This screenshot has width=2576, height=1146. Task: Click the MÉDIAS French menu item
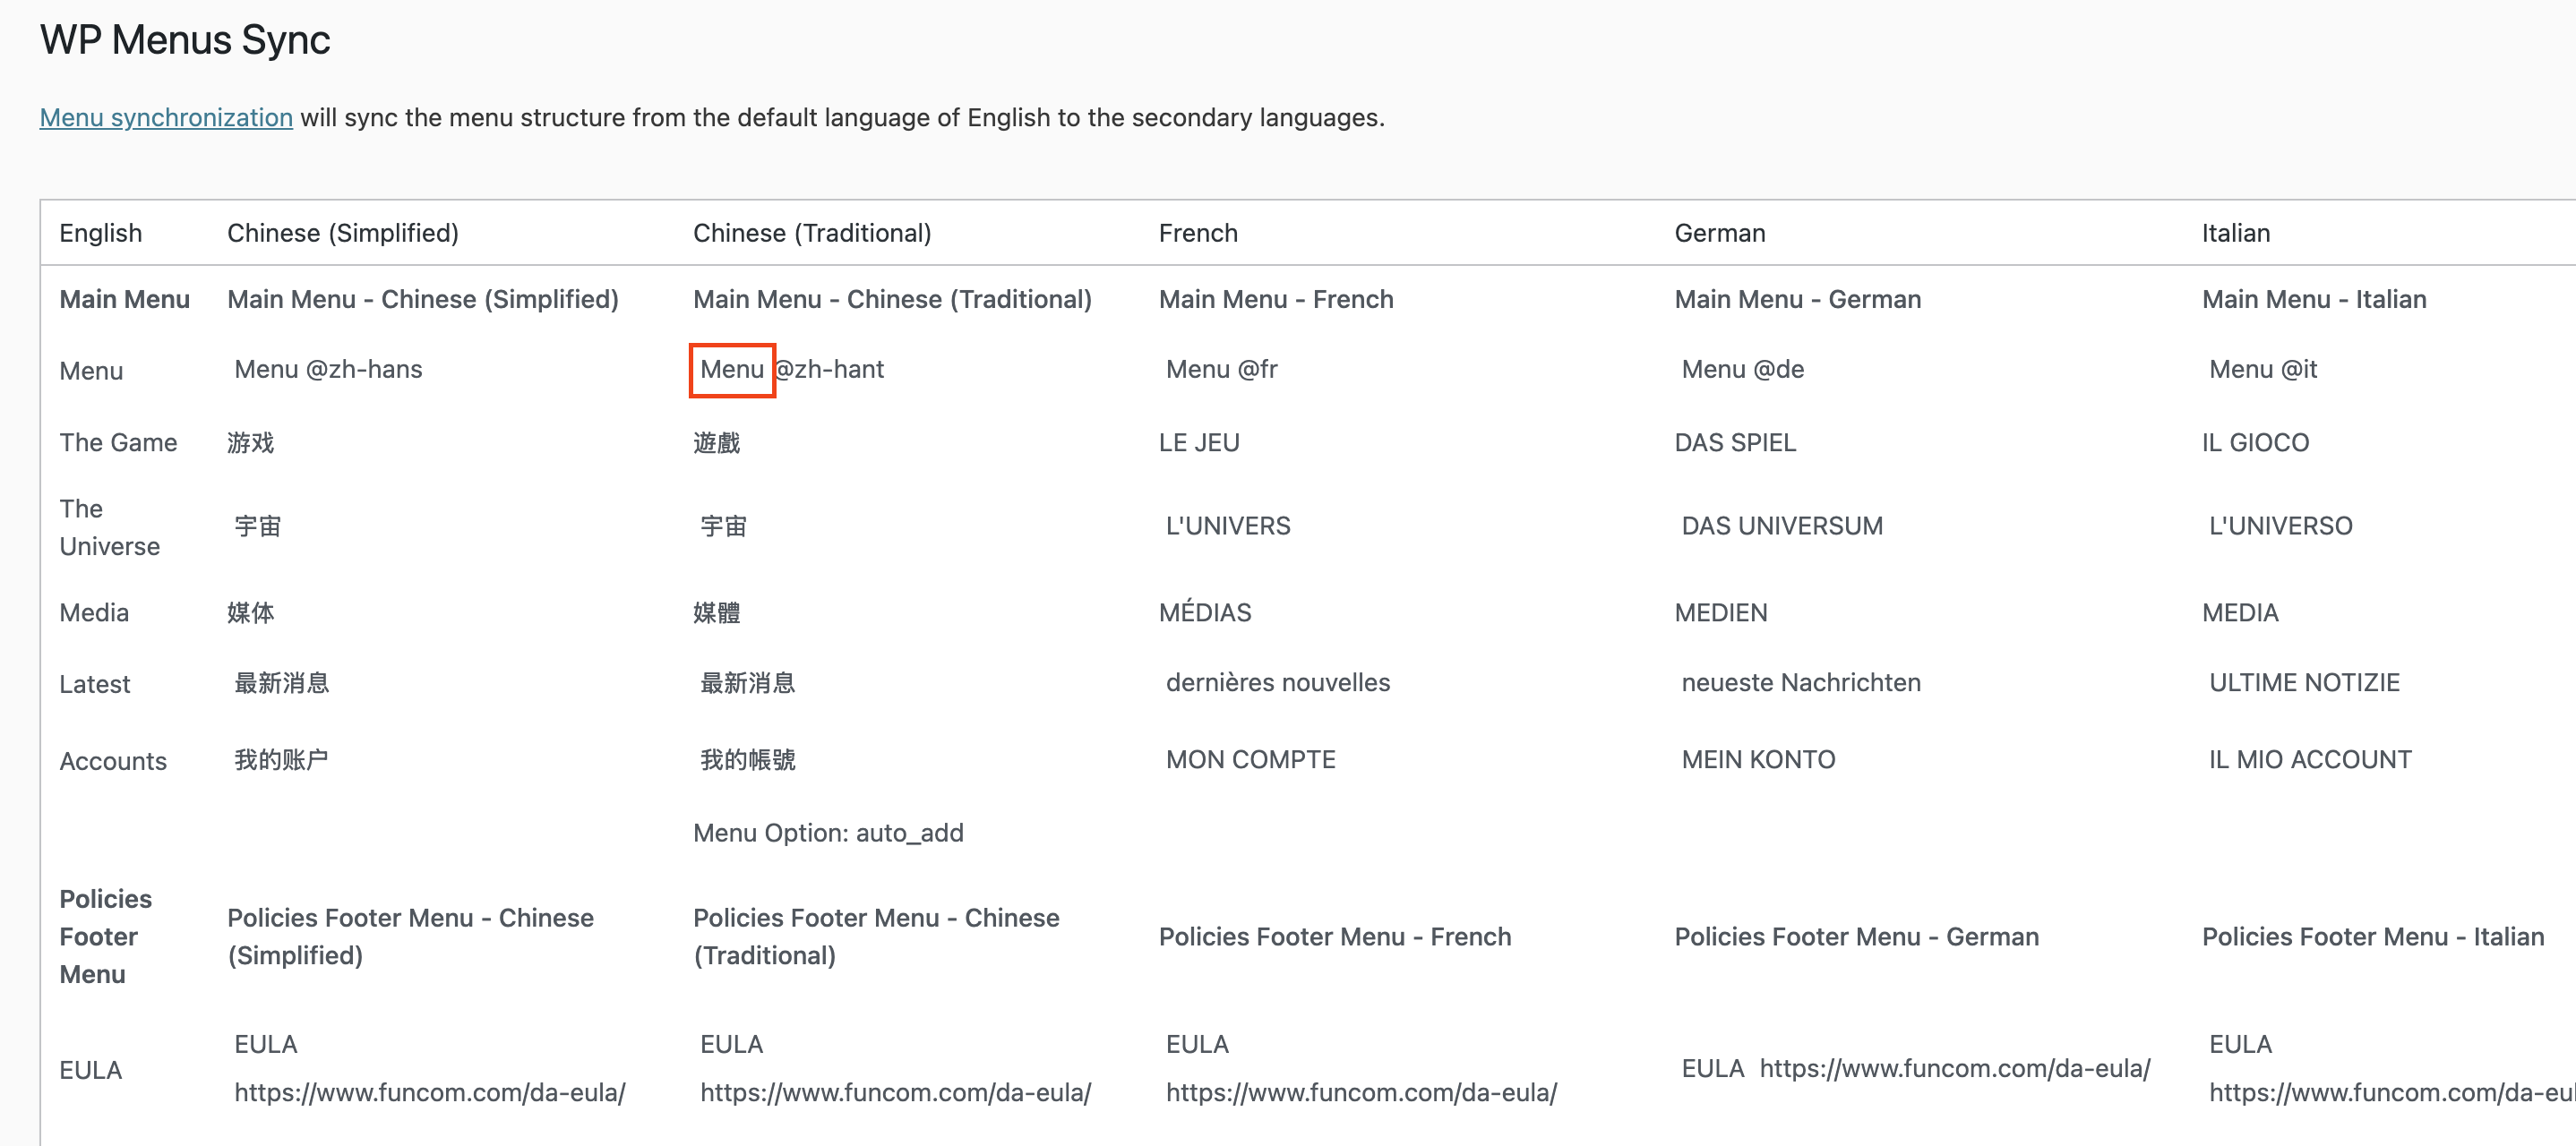click(x=1204, y=613)
